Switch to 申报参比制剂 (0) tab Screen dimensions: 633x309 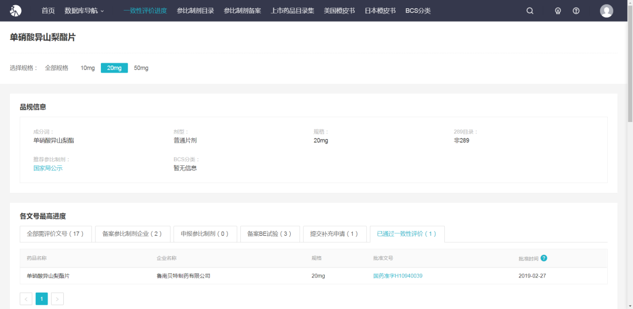pyautogui.click(x=205, y=234)
